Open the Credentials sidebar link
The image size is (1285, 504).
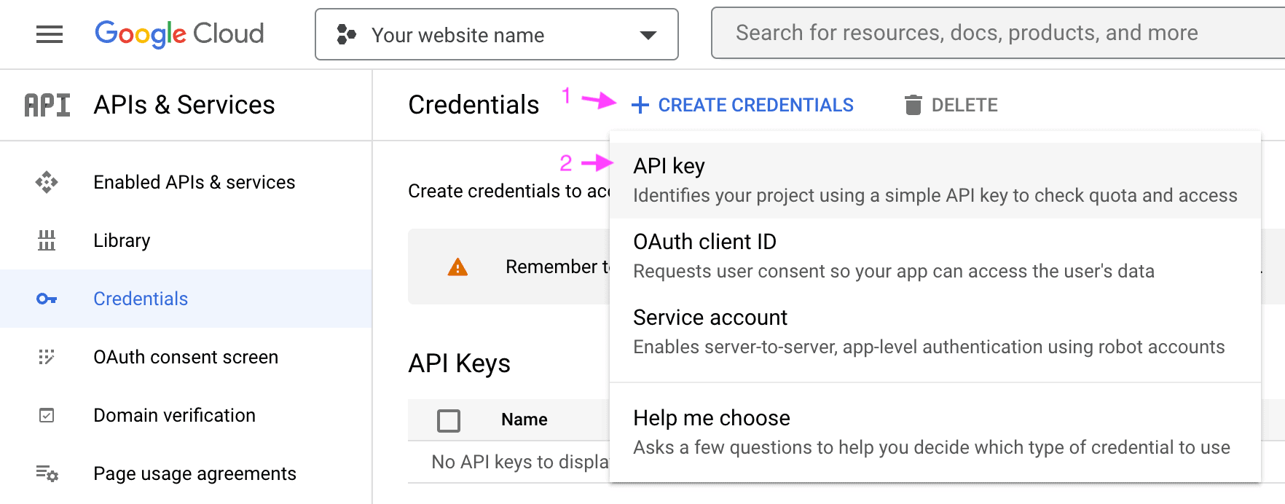click(x=140, y=299)
